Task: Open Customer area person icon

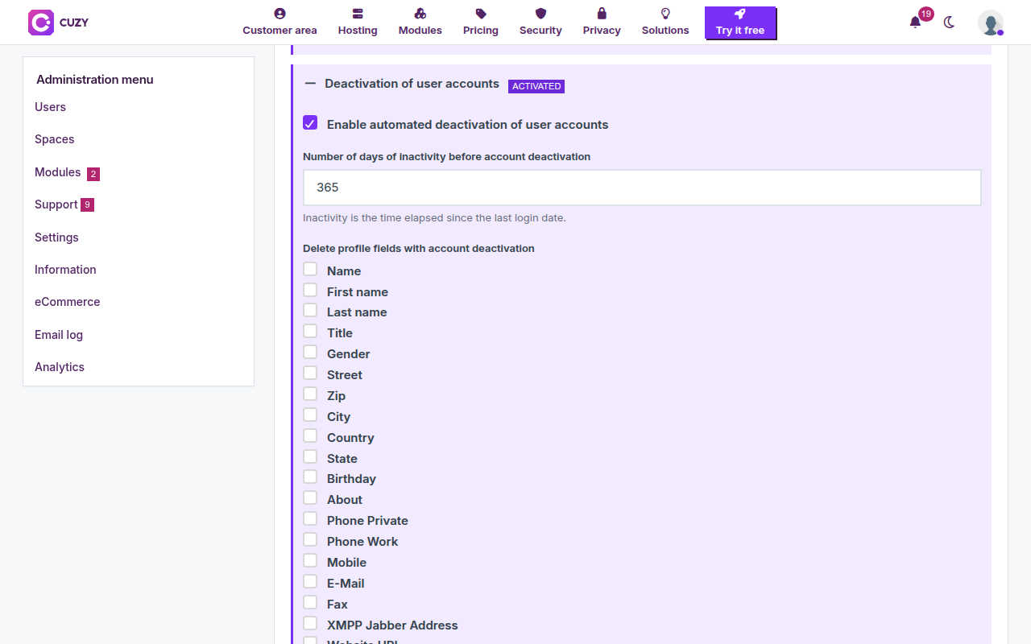Action: point(279,14)
